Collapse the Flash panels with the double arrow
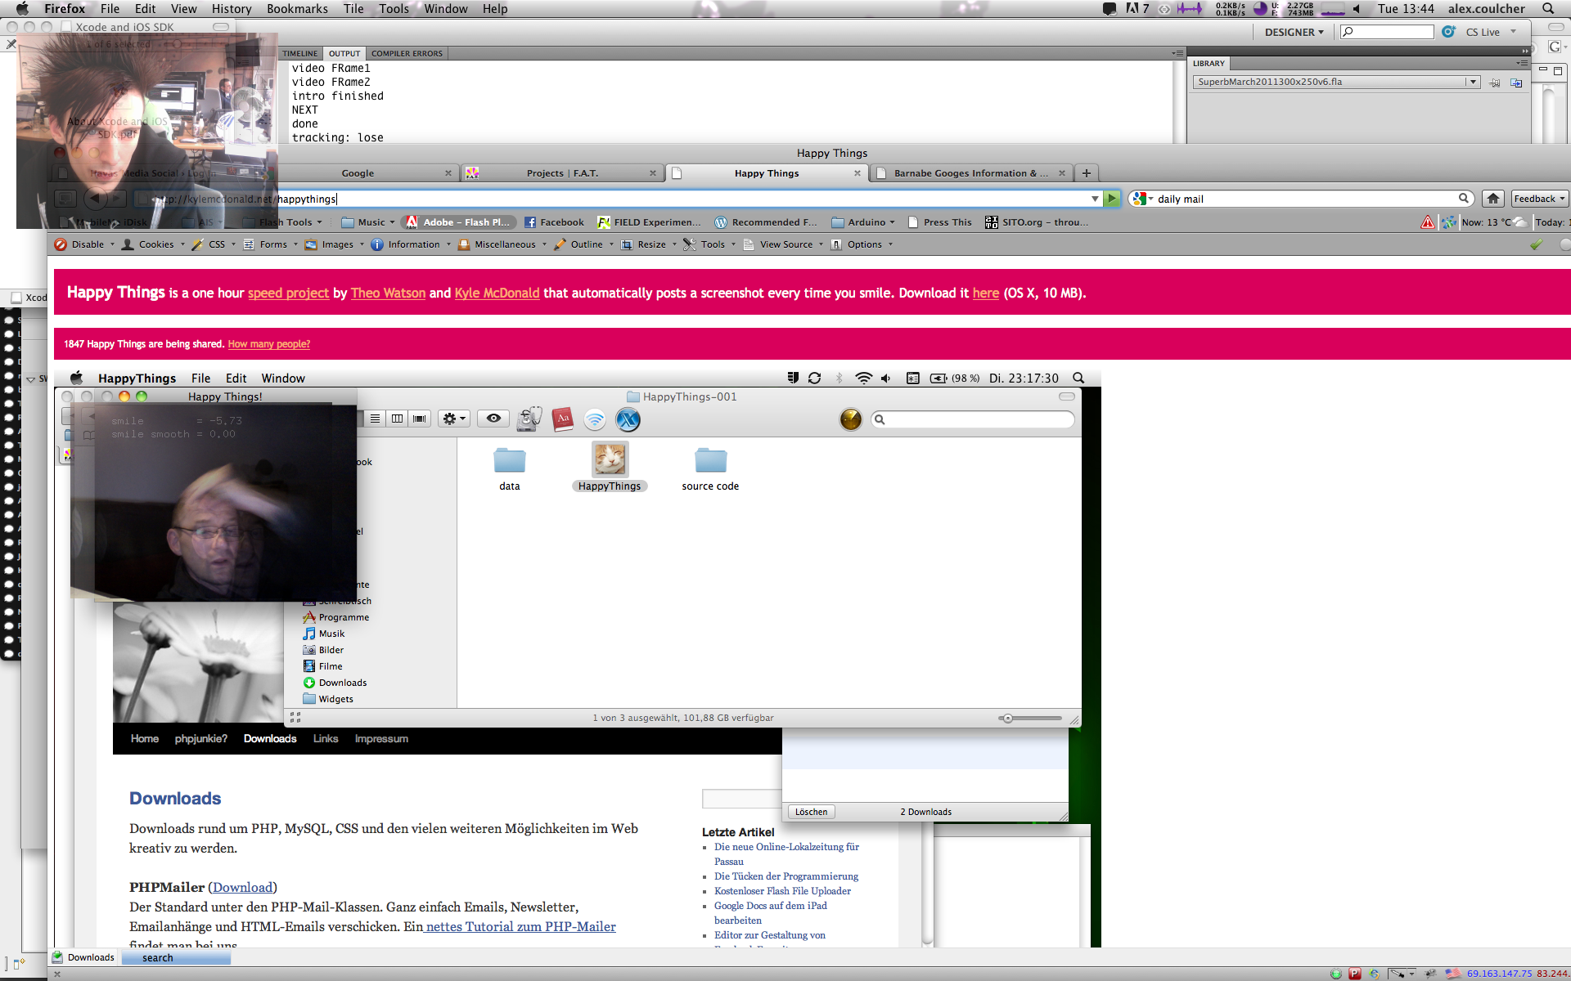This screenshot has width=1571, height=981. (1524, 51)
